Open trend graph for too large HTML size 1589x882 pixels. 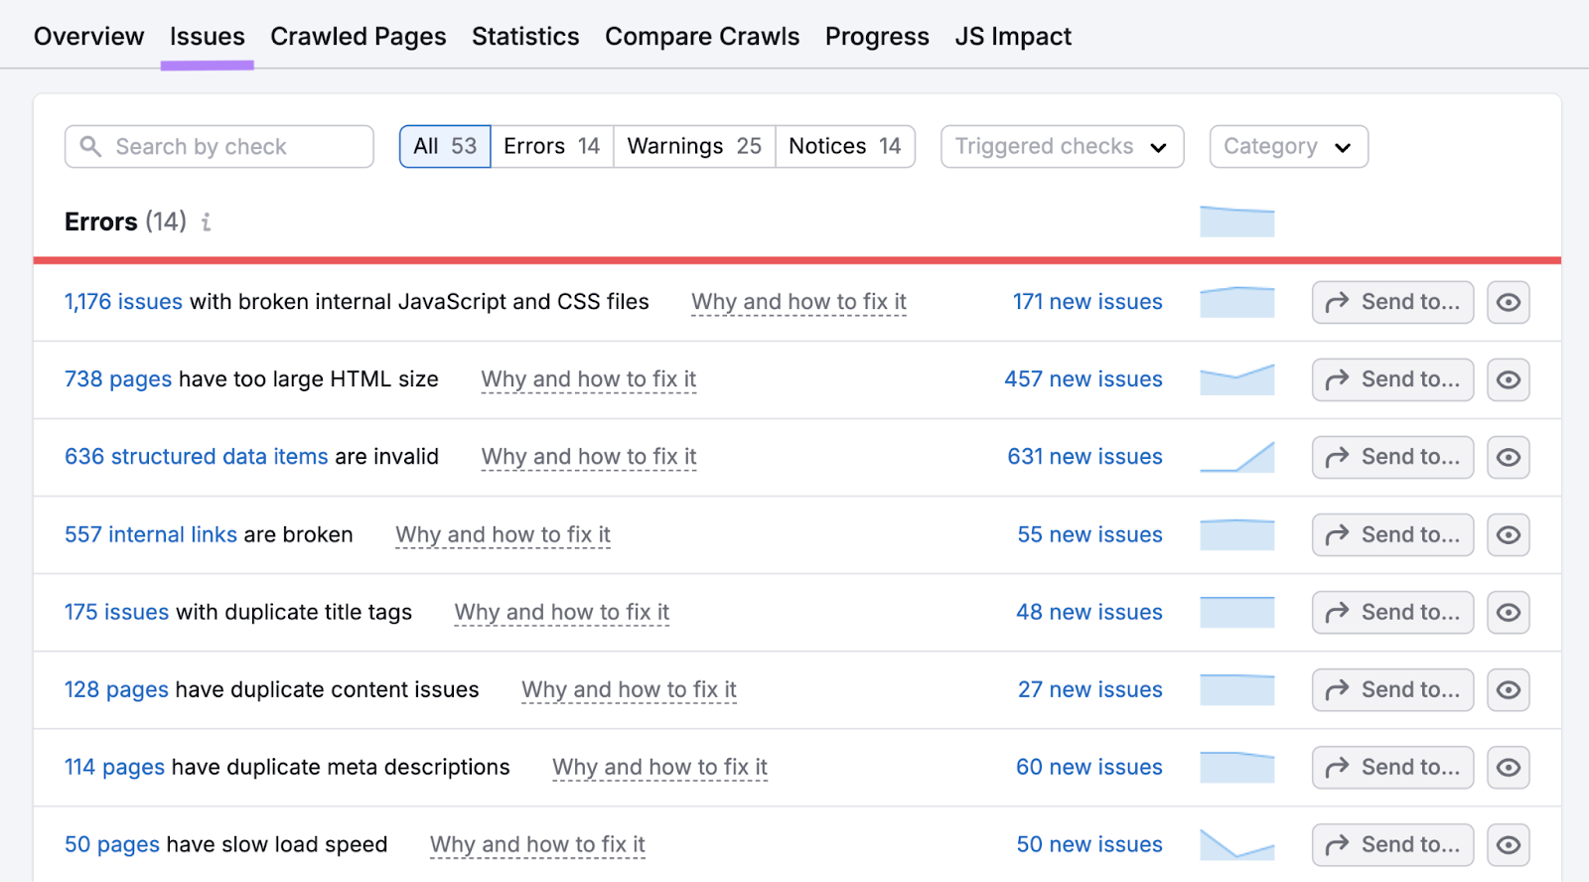pyautogui.click(x=1236, y=379)
